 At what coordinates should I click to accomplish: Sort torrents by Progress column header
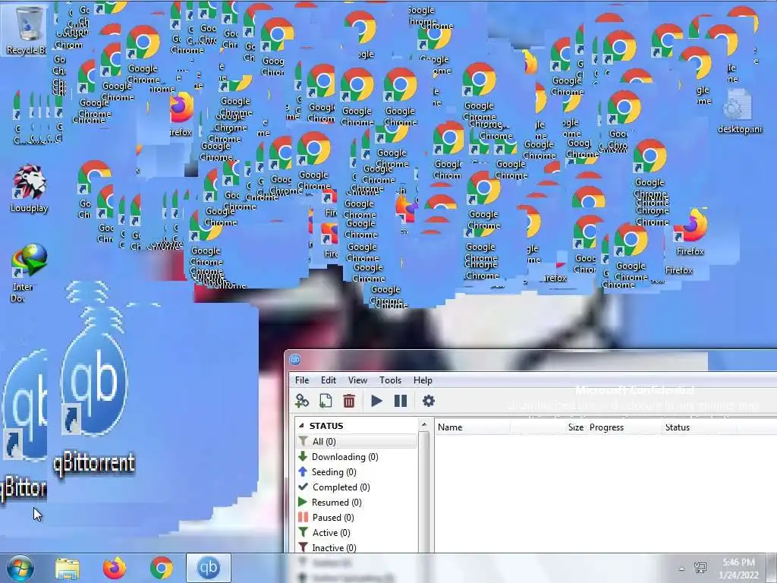(624, 427)
